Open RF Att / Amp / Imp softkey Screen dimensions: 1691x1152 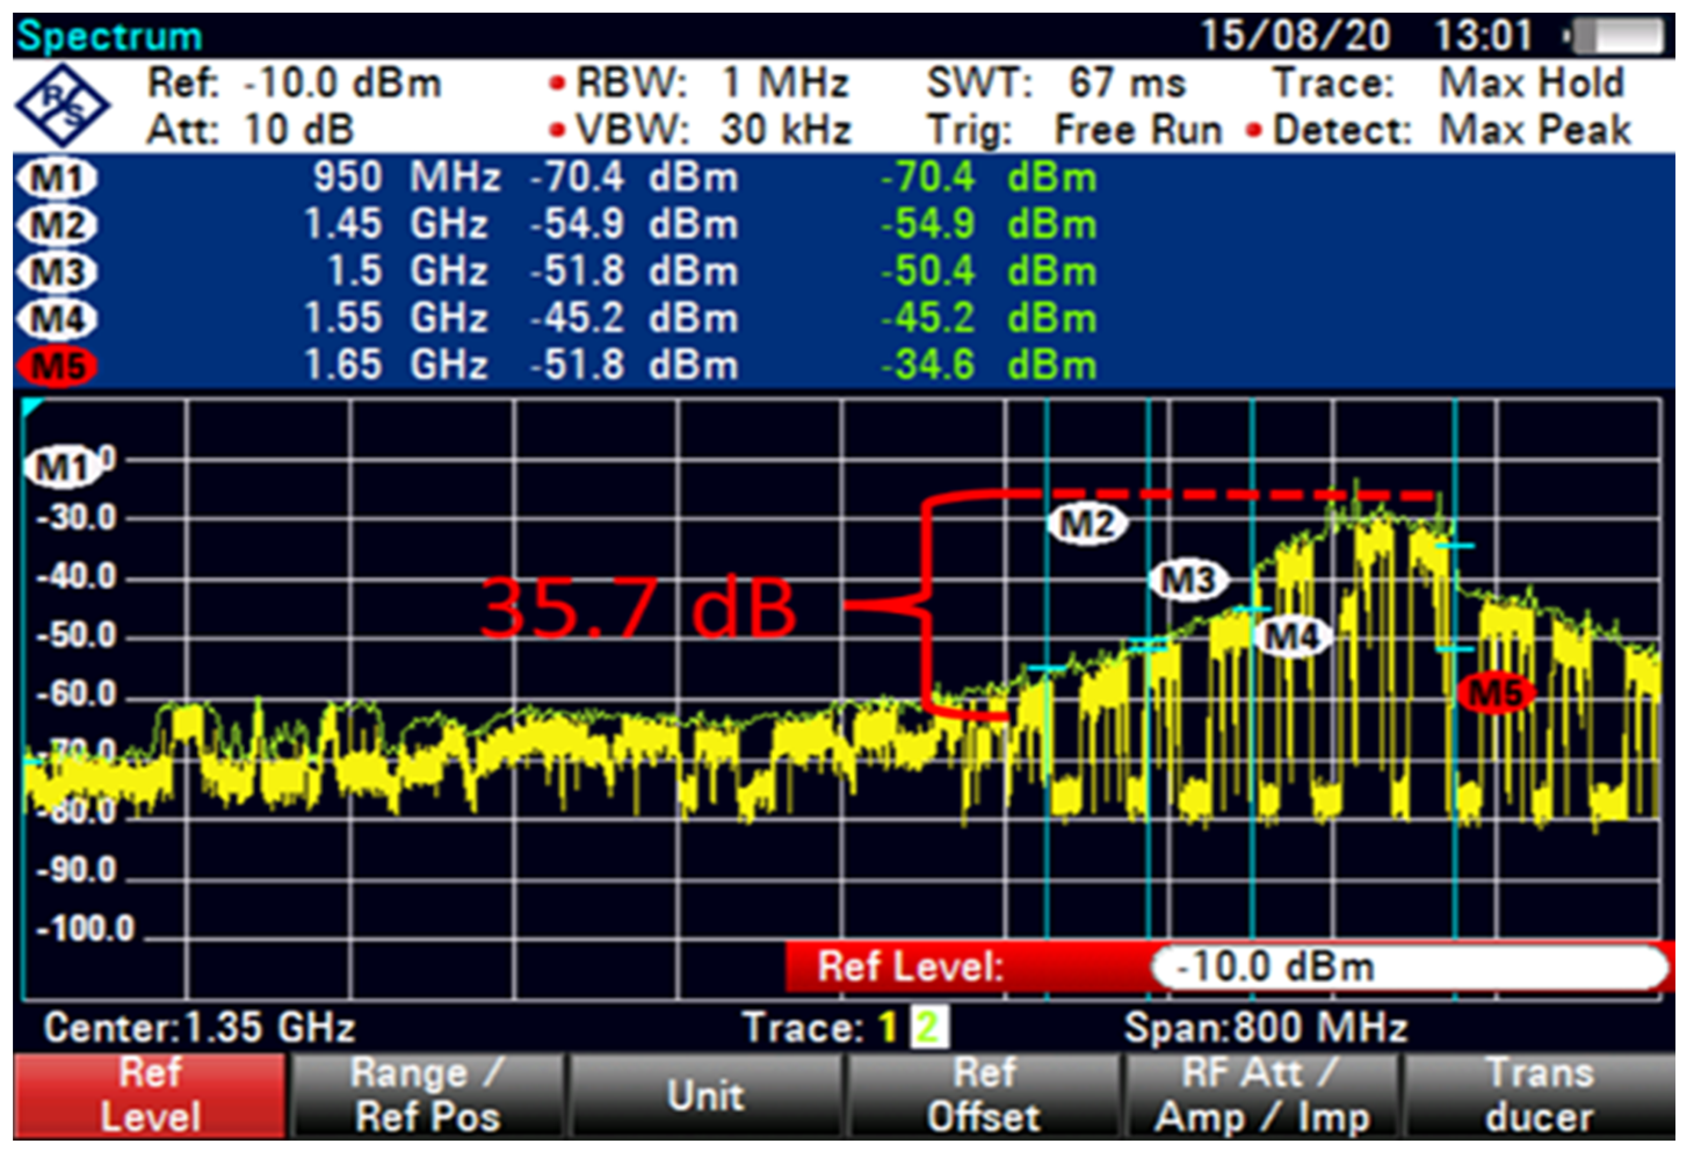click(x=1262, y=1095)
